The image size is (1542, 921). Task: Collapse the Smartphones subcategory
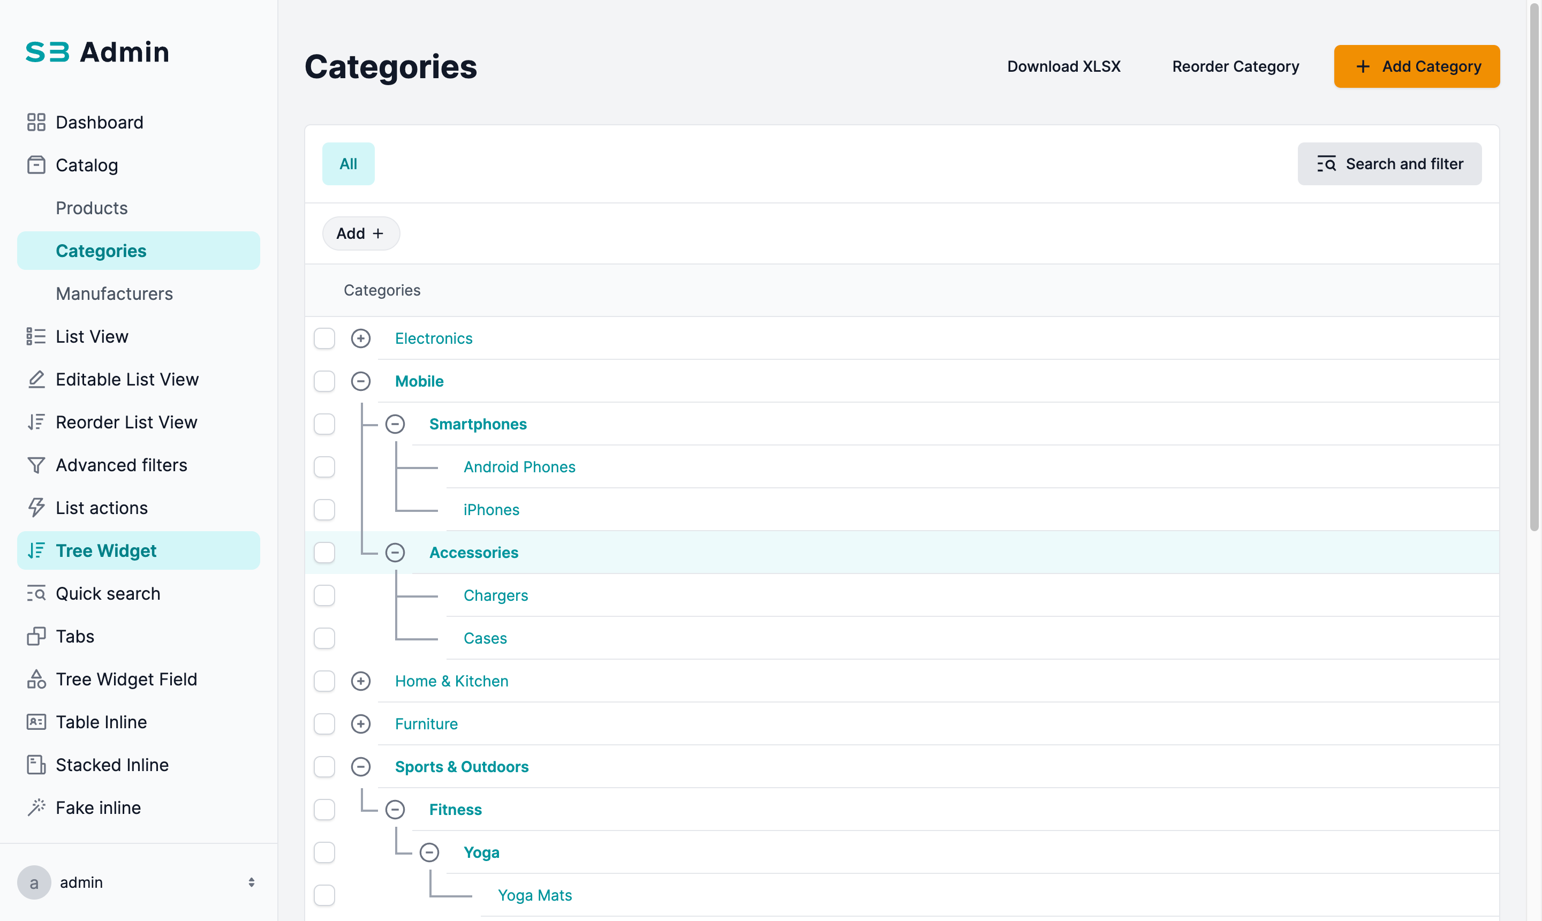click(x=395, y=424)
